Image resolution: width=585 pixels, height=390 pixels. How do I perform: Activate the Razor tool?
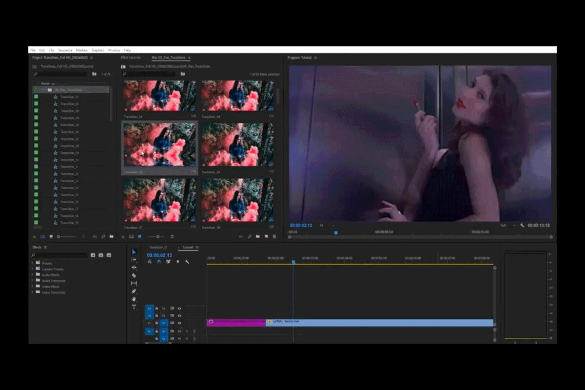tap(134, 275)
